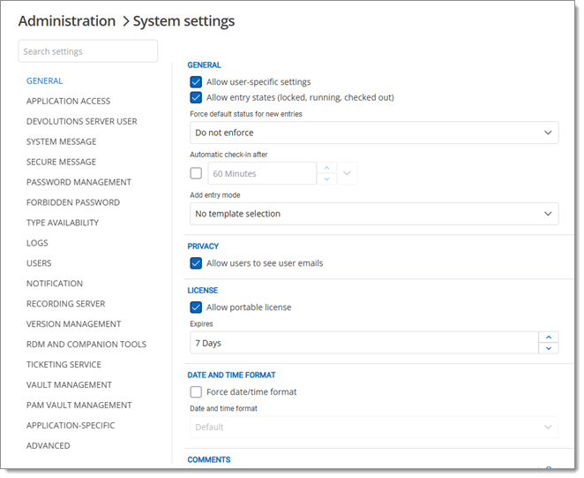Viewport: 584px width, 478px height.
Task: Click the Administration breadcrumb link
Action: (66, 20)
